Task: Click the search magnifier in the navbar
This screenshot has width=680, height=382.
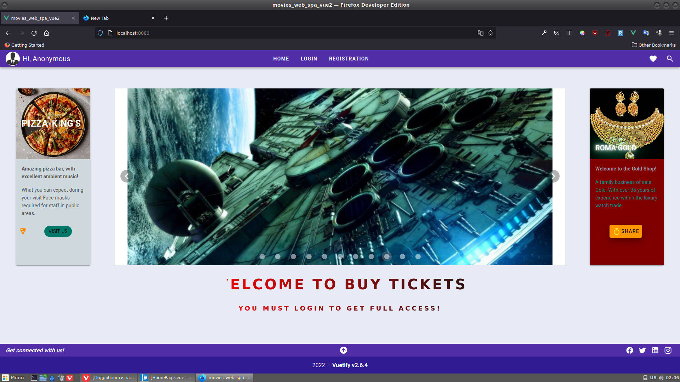Action: point(670,59)
